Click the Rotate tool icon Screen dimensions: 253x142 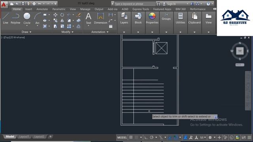click(x=62, y=15)
